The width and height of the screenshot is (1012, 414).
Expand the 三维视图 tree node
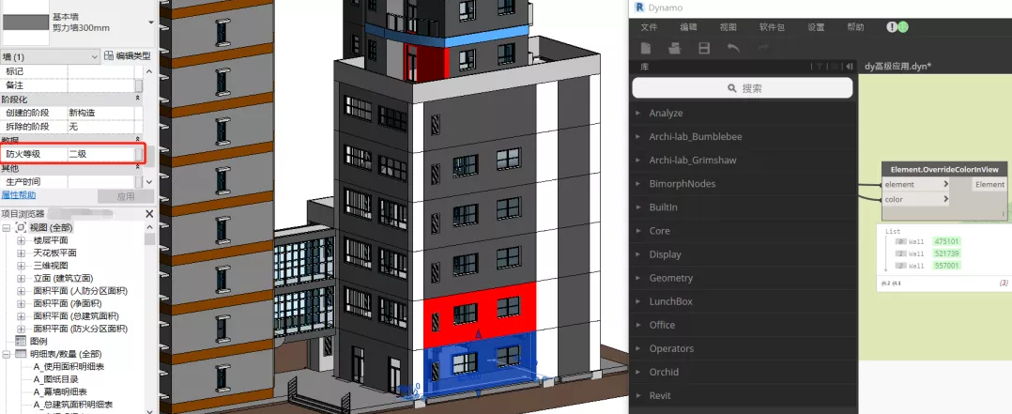22,266
